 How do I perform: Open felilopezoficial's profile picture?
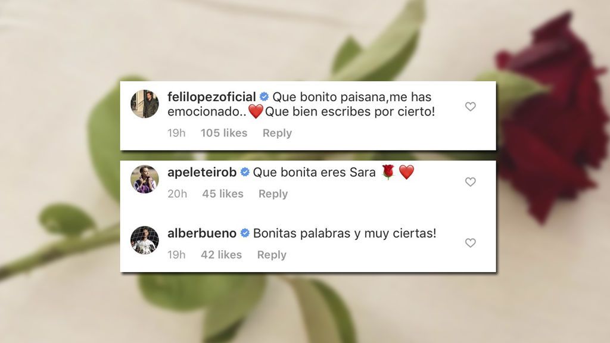click(x=145, y=104)
